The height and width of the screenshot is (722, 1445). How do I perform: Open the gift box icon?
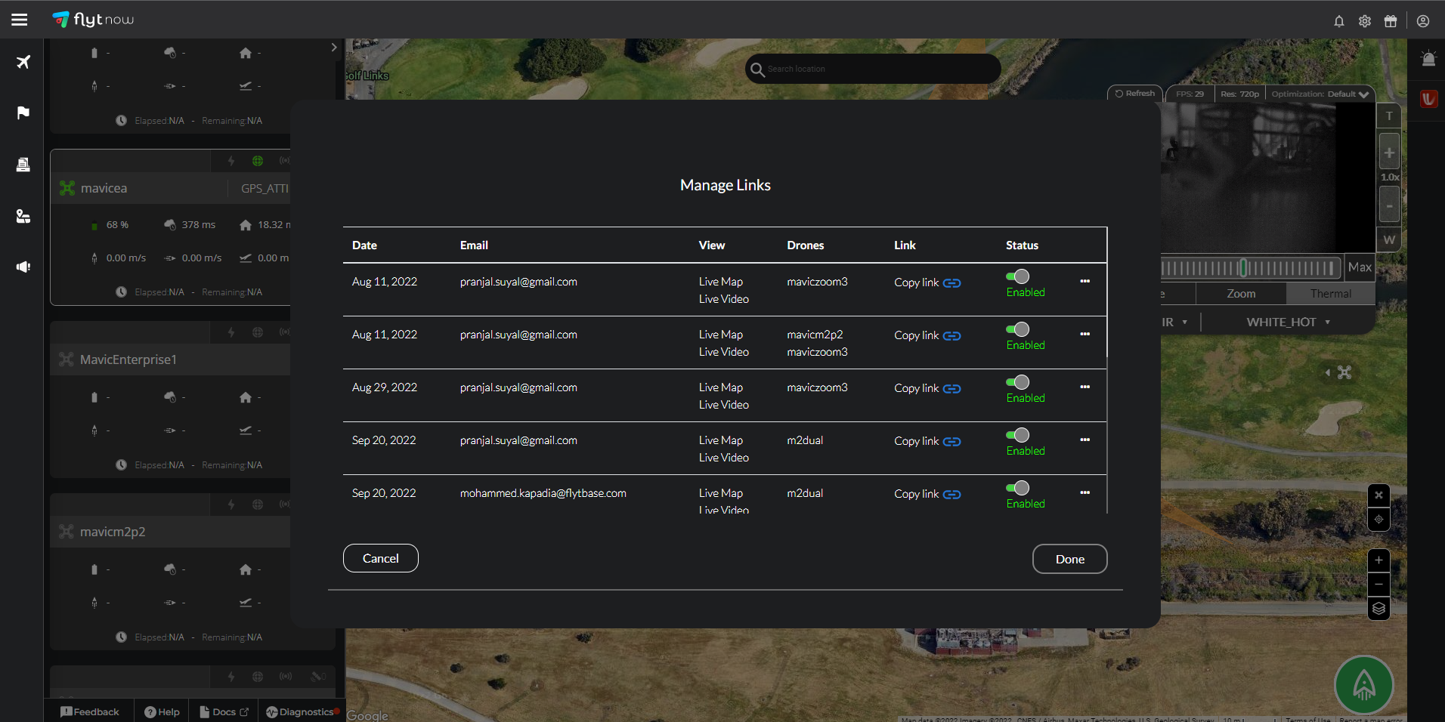[x=1390, y=21]
